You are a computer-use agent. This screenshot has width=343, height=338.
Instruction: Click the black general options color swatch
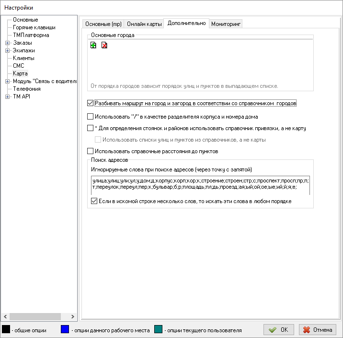[x=6, y=330]
